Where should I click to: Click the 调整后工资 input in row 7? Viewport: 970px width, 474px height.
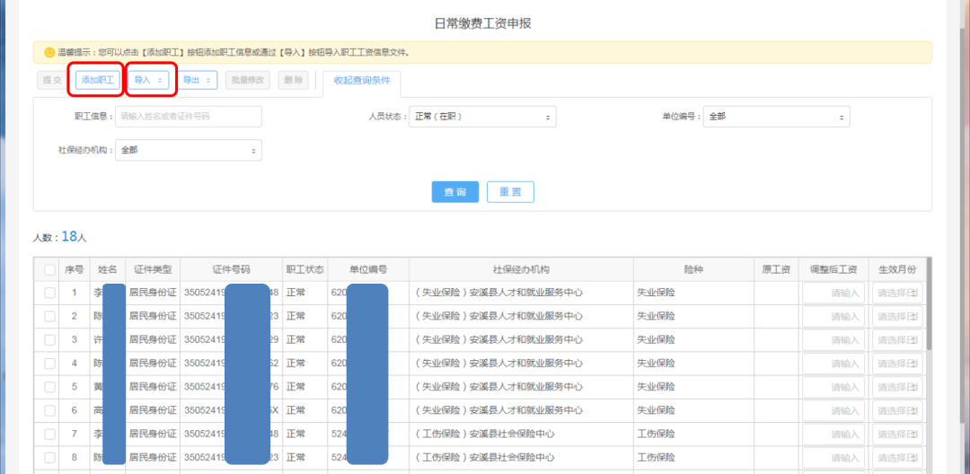click(x=833, y=434)
